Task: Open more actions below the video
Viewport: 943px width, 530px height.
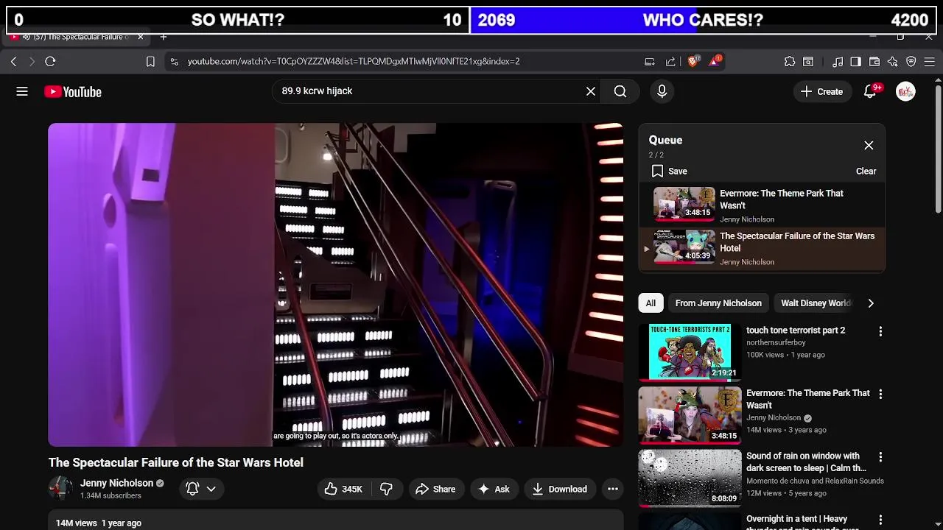Action: (x=612, y=489)
